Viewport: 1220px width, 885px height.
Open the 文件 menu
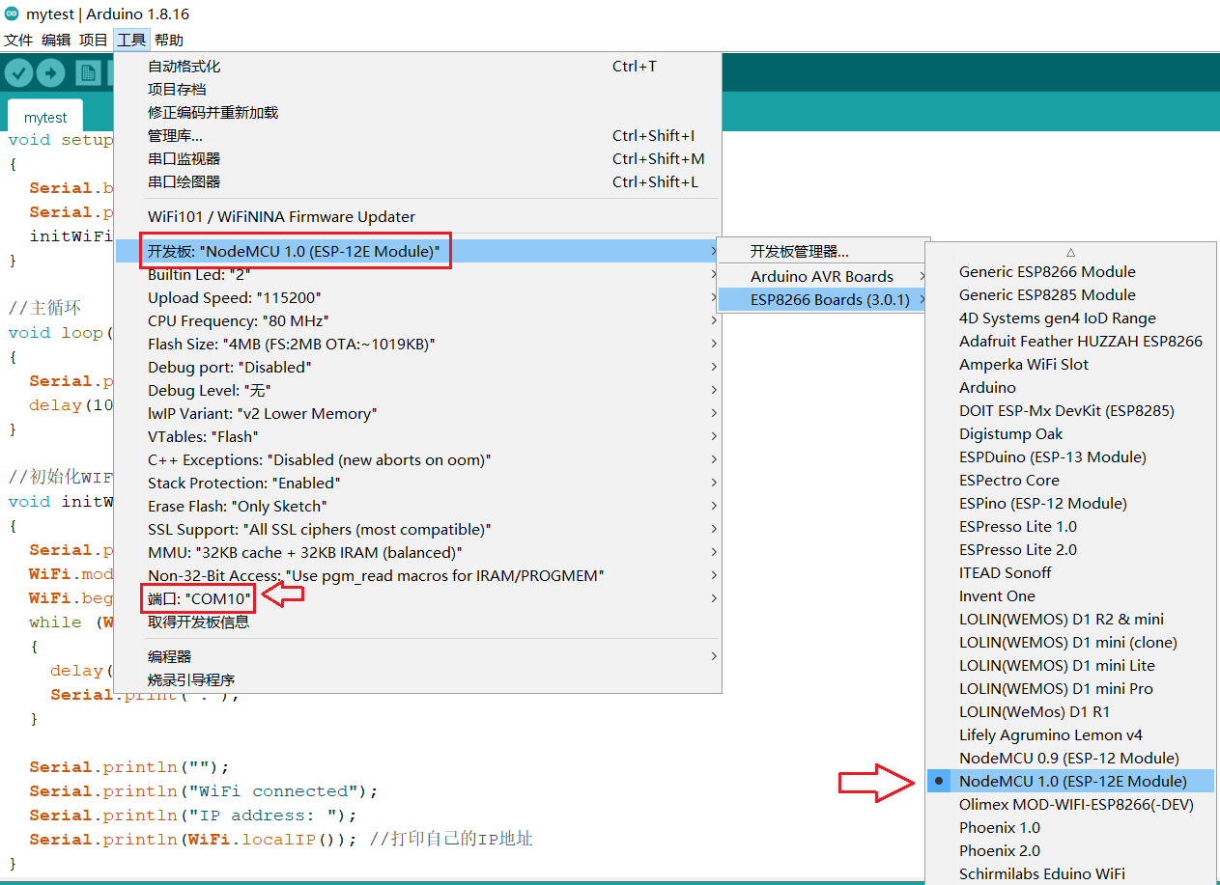(x=18, y=40)
